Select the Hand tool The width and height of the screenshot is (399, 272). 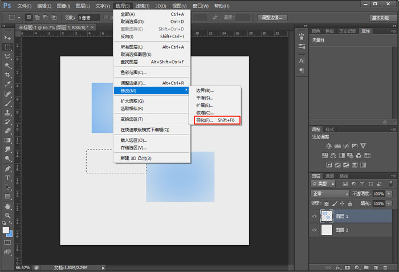7,206
